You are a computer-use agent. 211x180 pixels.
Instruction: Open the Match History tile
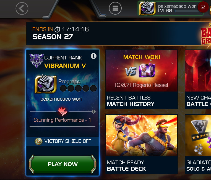[x=142, y=79]
